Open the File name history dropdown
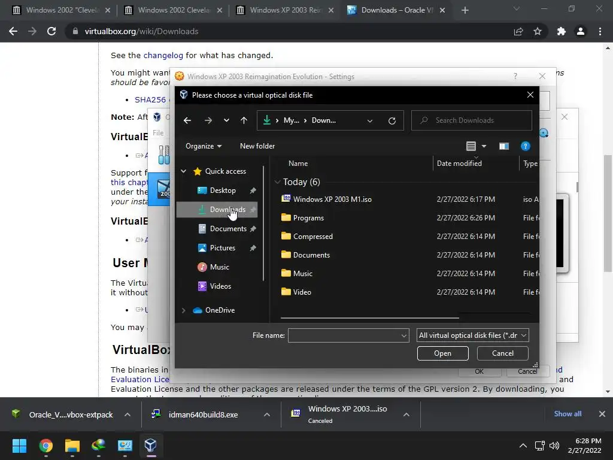This screenshot has width=613, height=460. point(404,335)
